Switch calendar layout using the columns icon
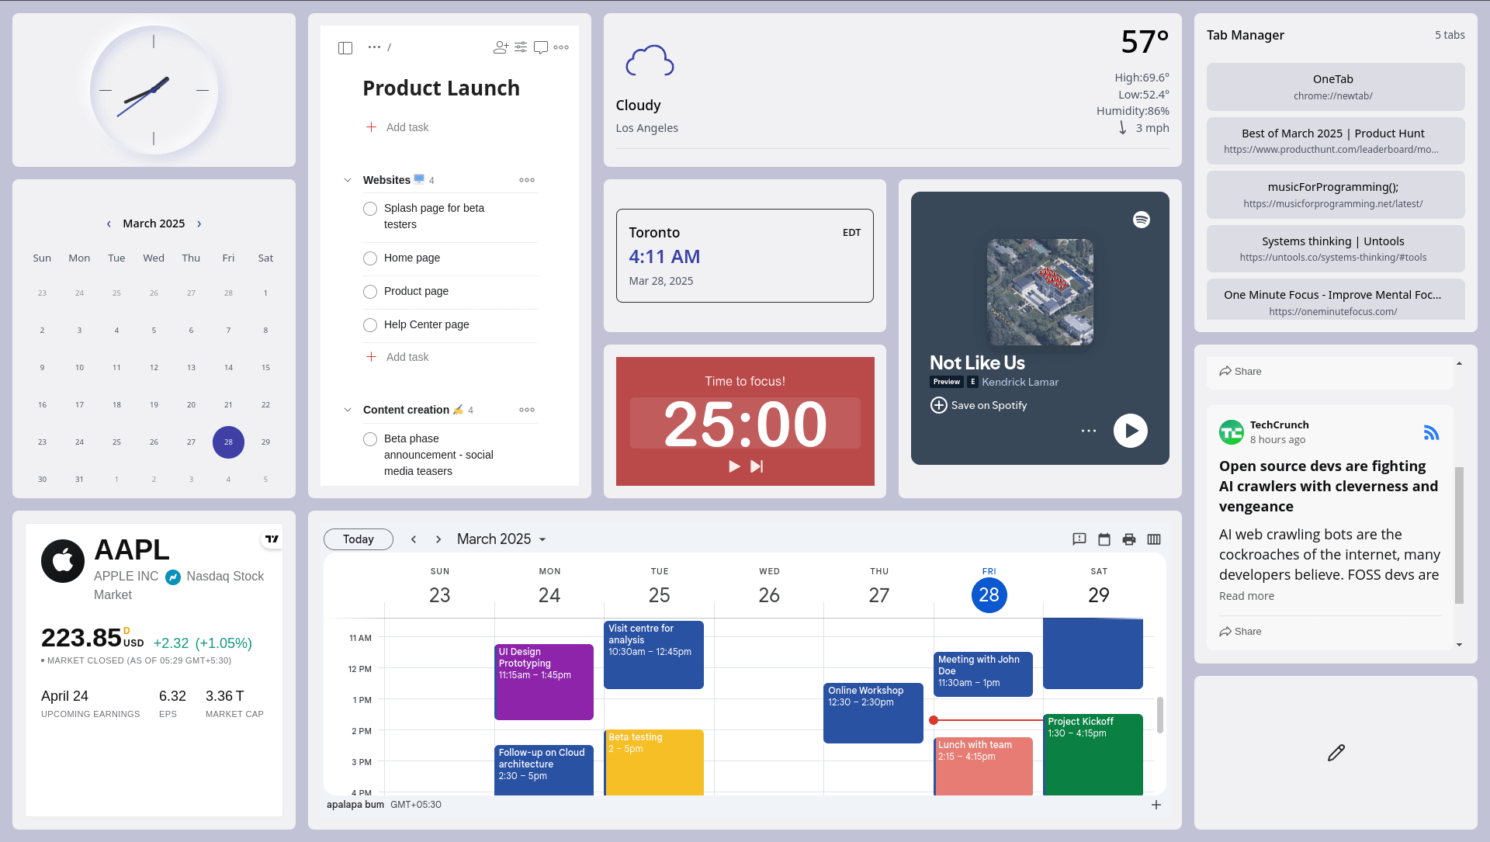 [1154, 539]
